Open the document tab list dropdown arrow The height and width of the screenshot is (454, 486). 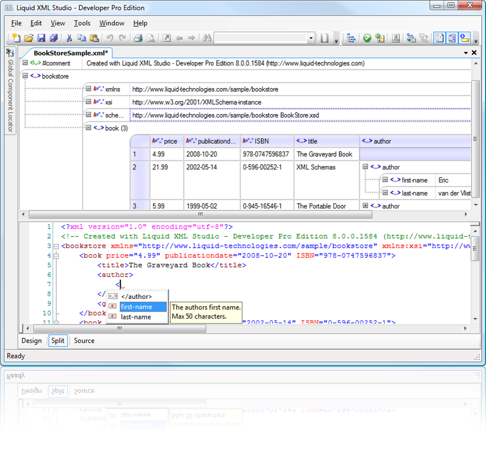466,53
